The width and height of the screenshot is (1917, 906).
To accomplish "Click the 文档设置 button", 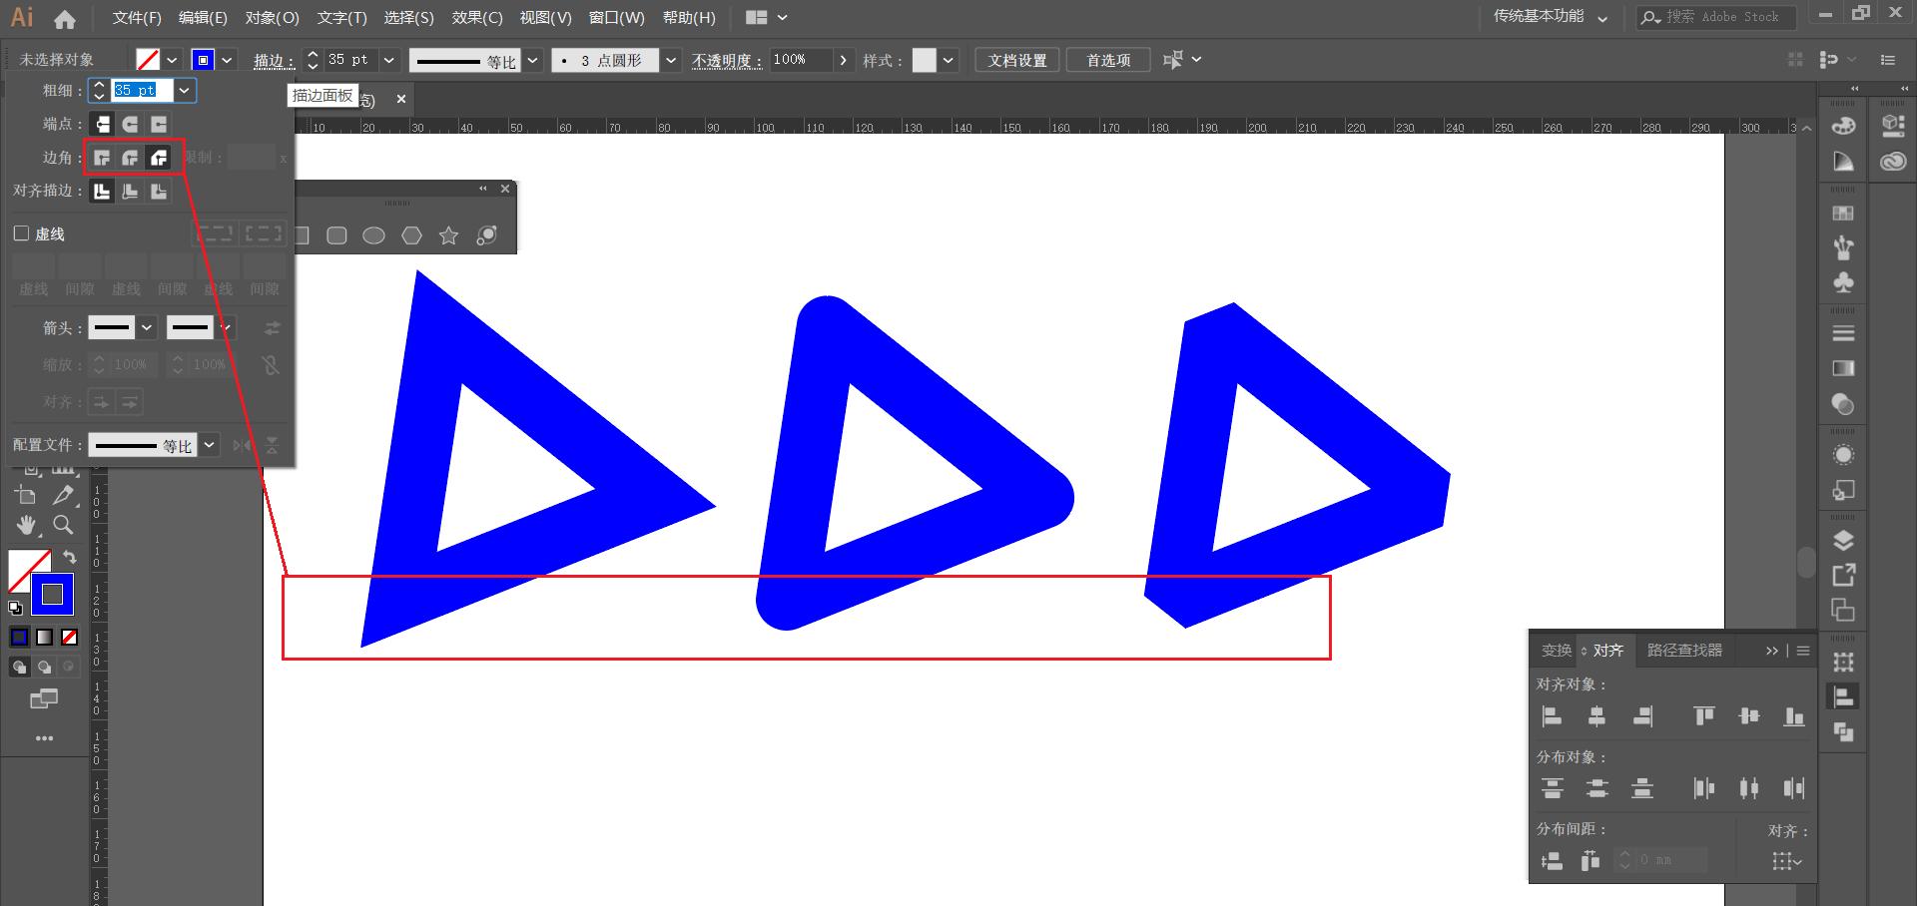I will (1017, 60).
